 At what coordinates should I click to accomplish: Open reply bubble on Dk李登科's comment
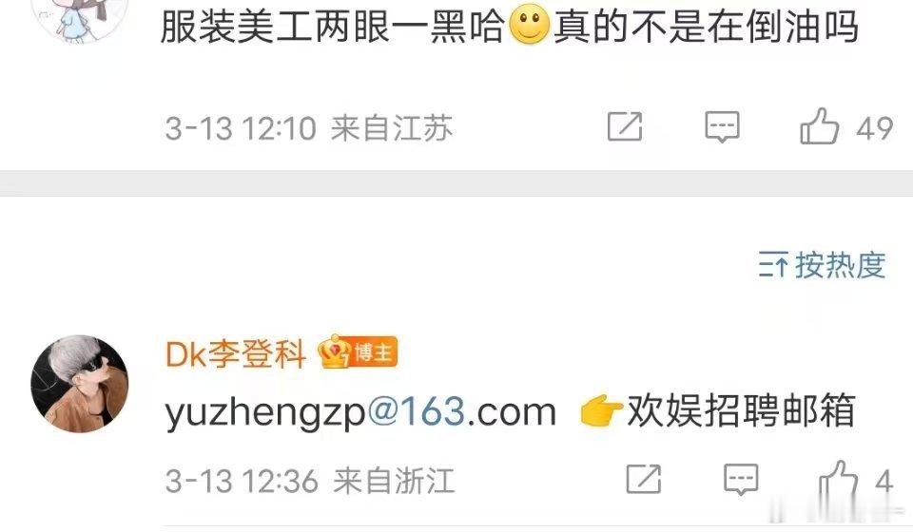click(x=741, y=480)
